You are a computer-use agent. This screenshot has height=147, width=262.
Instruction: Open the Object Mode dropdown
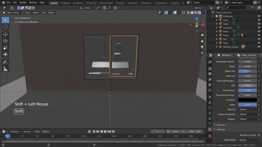pyautogui.click(x=12, y=13)
